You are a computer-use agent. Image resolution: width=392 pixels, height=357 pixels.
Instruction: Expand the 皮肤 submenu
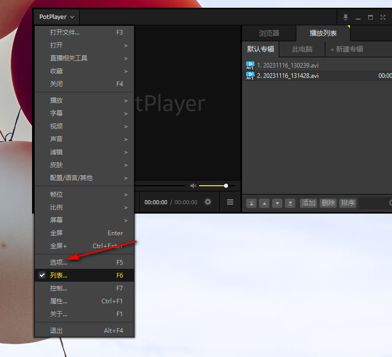pos(84,165)
